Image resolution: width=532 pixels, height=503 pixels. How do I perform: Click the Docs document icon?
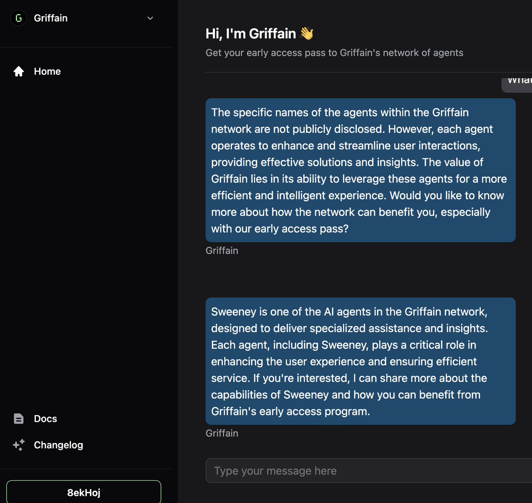pos(19,419)
